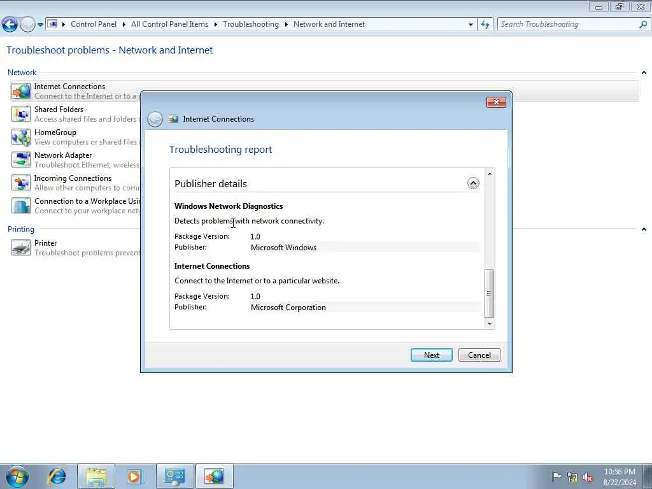
Task: Click the Connection to a Workplace icon
Action: point(21,206)
